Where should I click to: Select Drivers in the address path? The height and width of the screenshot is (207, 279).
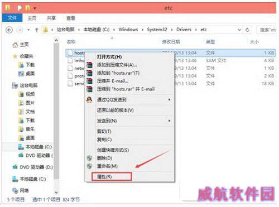click(x=184, y=30)
